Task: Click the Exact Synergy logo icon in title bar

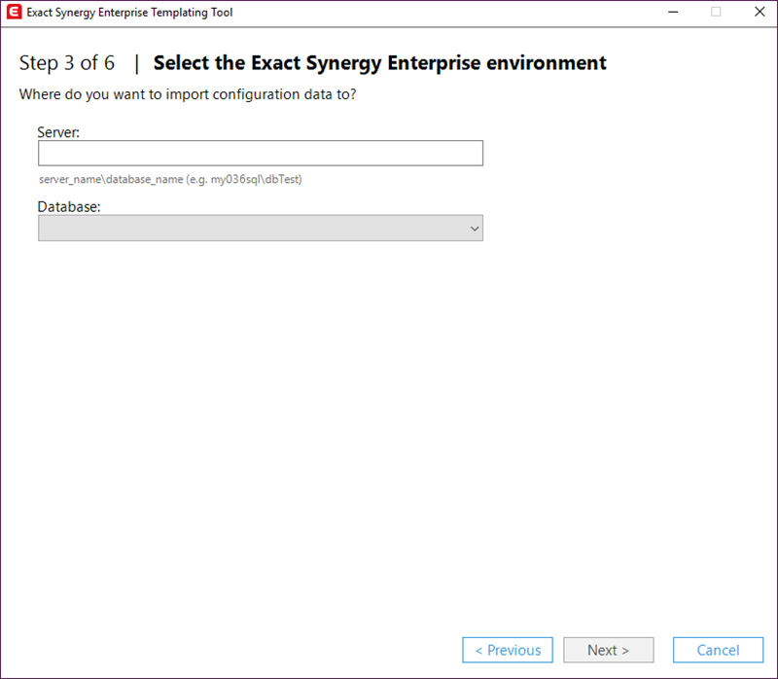Action: coord(14,12)
